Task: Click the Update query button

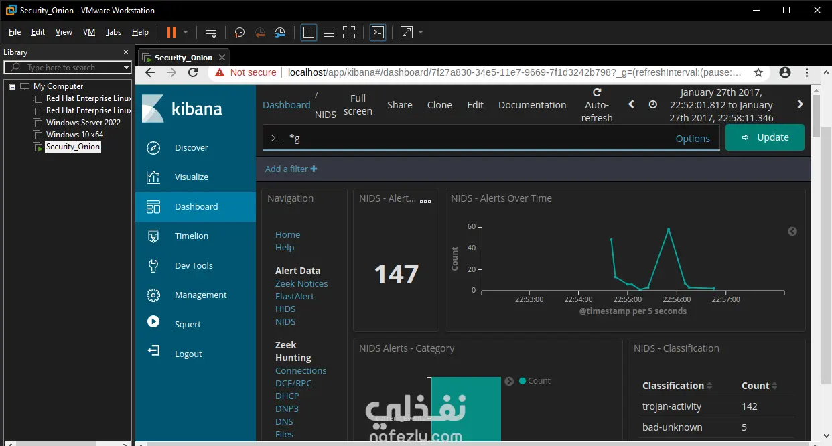Action: pos(765,137)
